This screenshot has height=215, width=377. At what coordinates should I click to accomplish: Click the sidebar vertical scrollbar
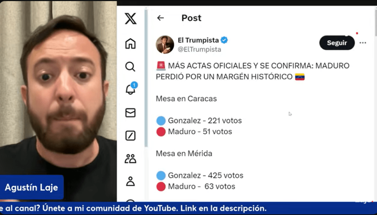pyautogui.click(x=146, y=78)
